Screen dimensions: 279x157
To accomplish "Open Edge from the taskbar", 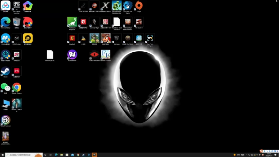I will [56, 155].
